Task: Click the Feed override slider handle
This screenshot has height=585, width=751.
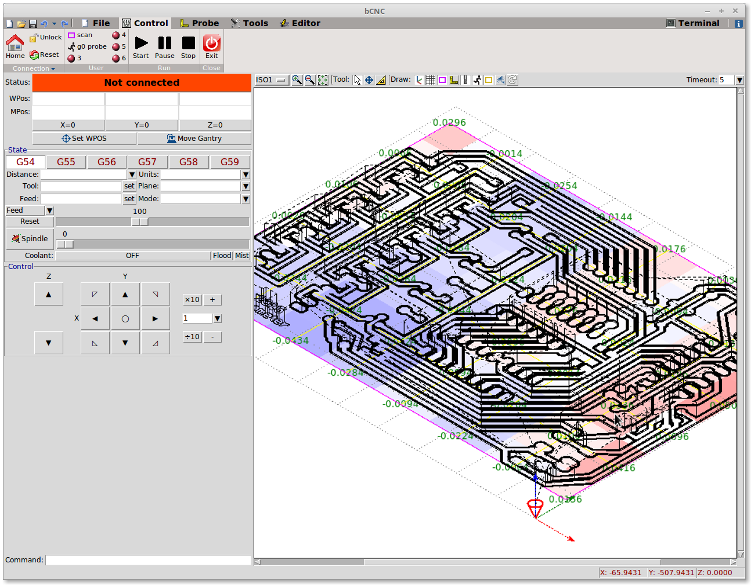Action: point(140,222)
